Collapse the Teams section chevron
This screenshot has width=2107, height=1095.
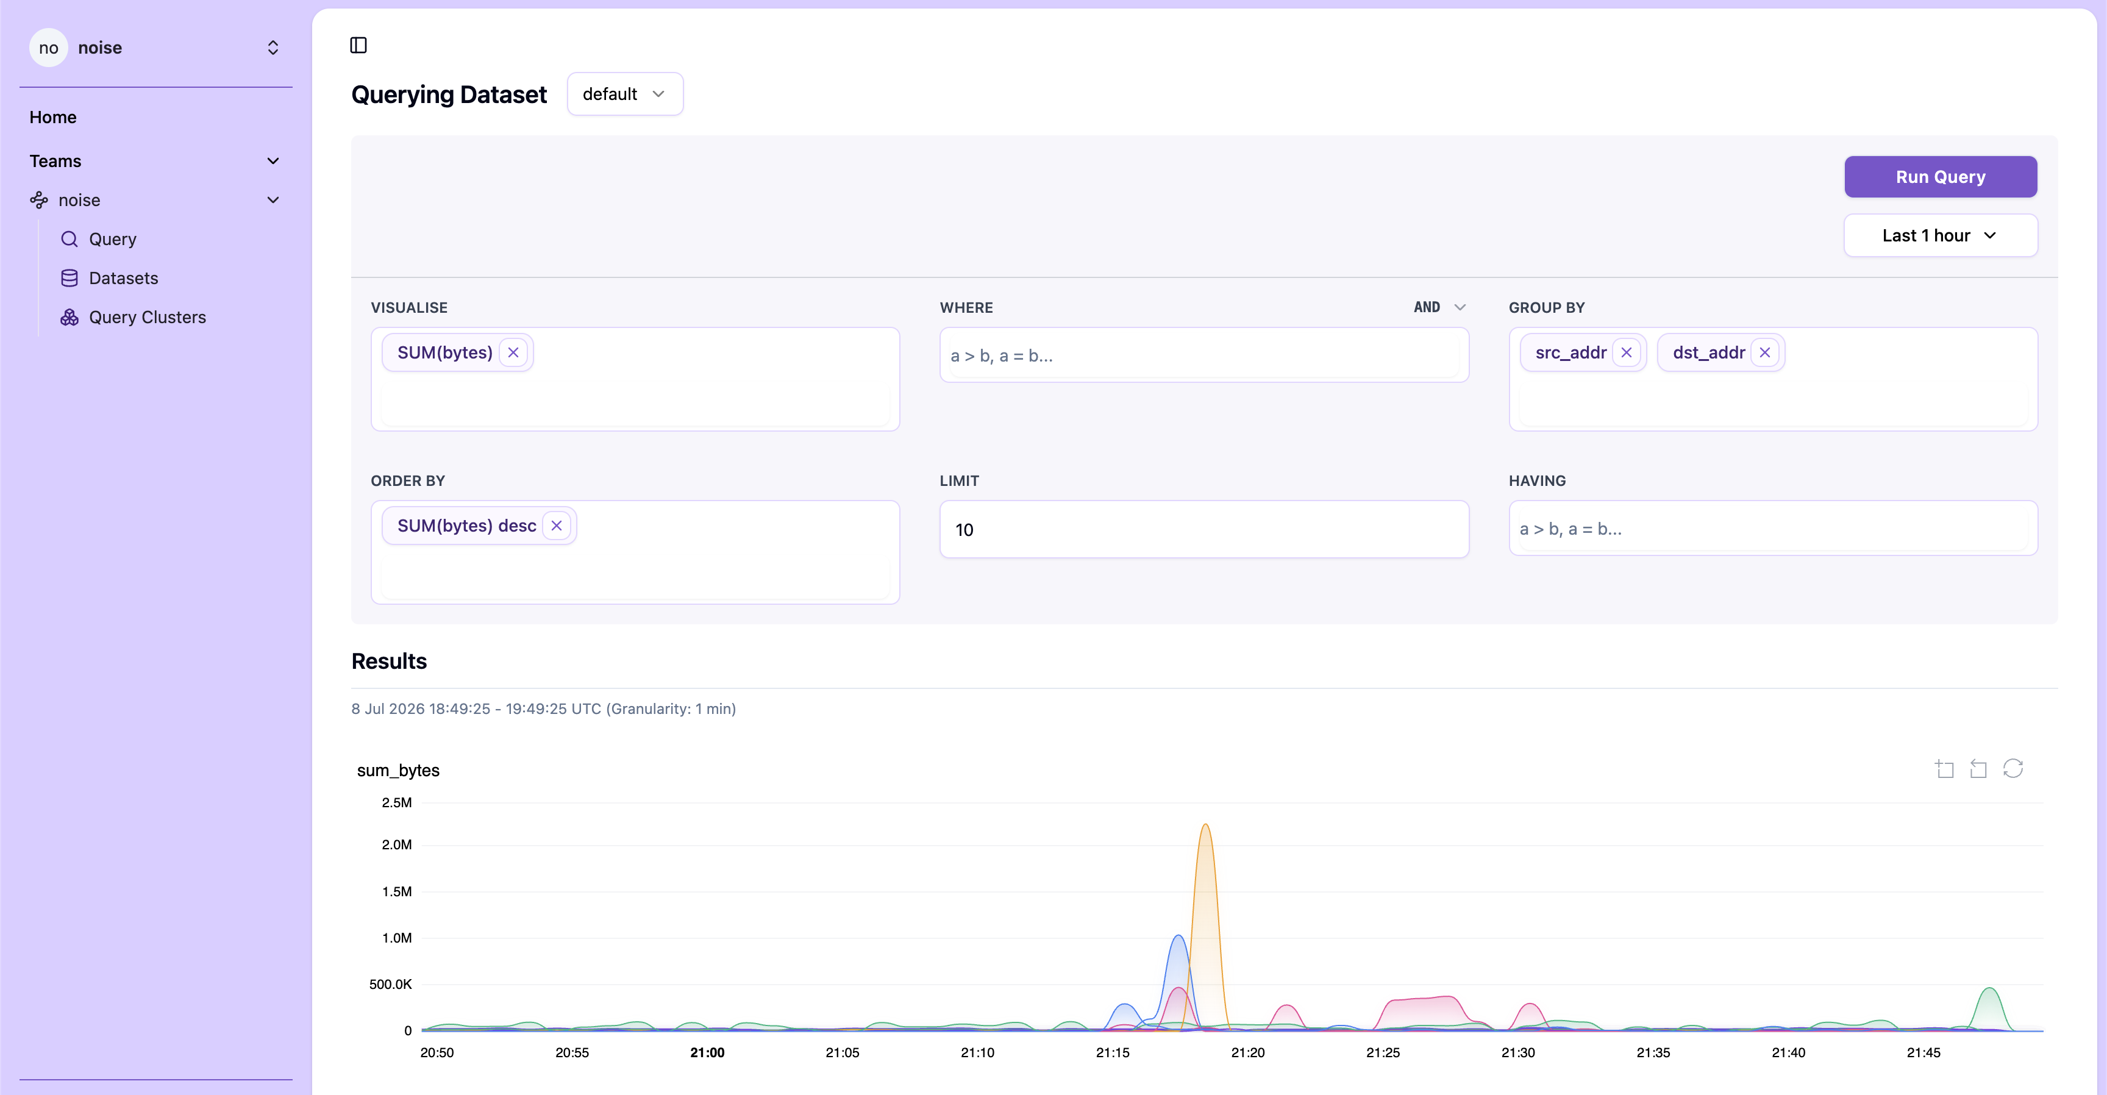273,161
